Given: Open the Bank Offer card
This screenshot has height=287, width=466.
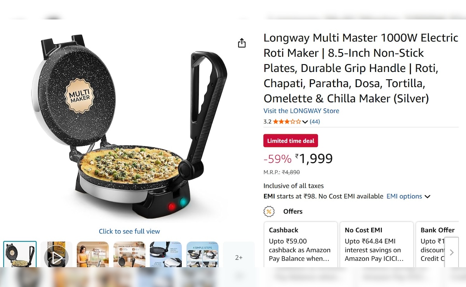Looking at the screenshot, I should click(x=431, y=244).
